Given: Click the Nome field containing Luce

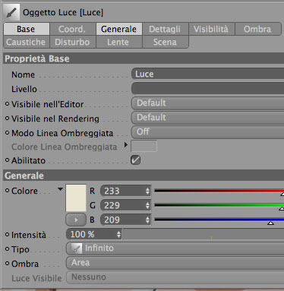Looking at the screenshot, I should click(x=207, y=74).
